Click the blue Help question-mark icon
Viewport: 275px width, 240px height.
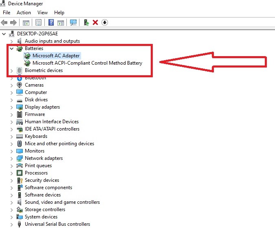[x=51, y=22]
